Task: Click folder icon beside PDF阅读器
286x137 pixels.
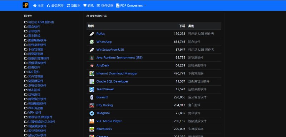Action: tap(26, 108)
